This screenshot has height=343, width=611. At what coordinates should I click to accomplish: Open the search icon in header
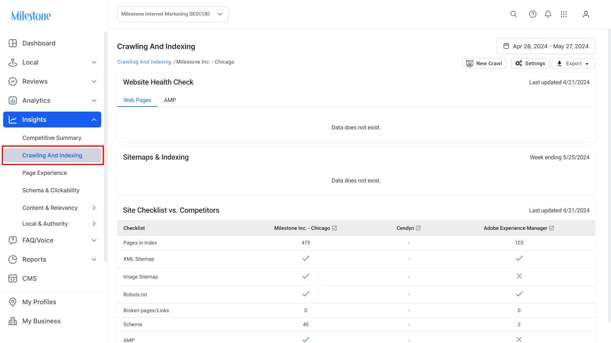[x=514, y=14]
